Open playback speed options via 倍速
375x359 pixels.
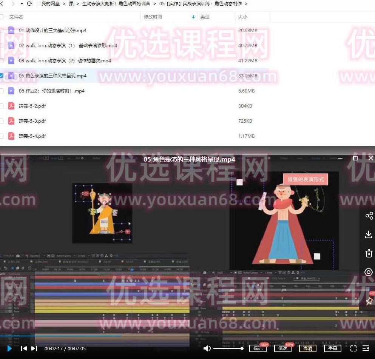(283, 348)
